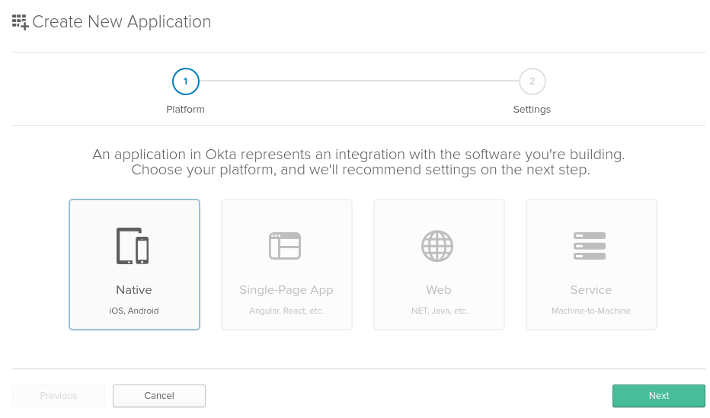Select step 1 circle in wizard
710x418 pixels.
pyautogui.click(x=186, y=81)
